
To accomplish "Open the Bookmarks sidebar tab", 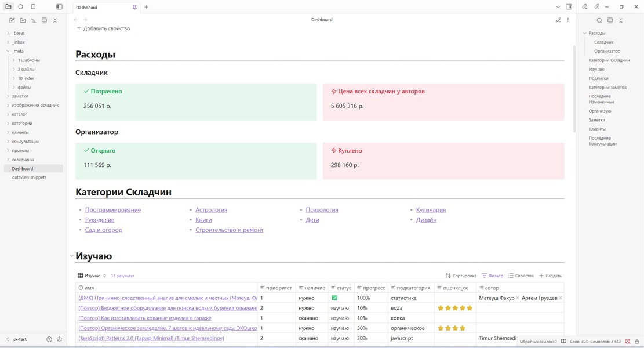I will (33, 7).
